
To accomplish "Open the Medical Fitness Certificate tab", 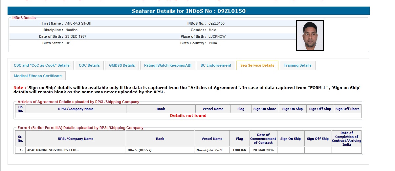I will point(38,76).
